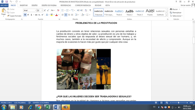Open the borders dropdown

pos(90,15)
